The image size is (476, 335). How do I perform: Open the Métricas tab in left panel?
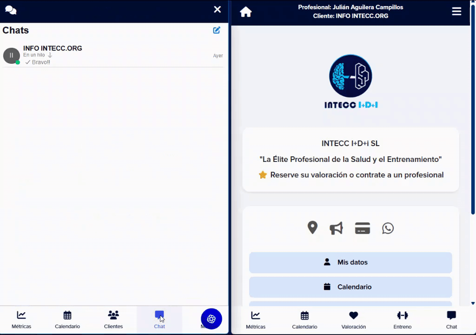click(21, 320)
